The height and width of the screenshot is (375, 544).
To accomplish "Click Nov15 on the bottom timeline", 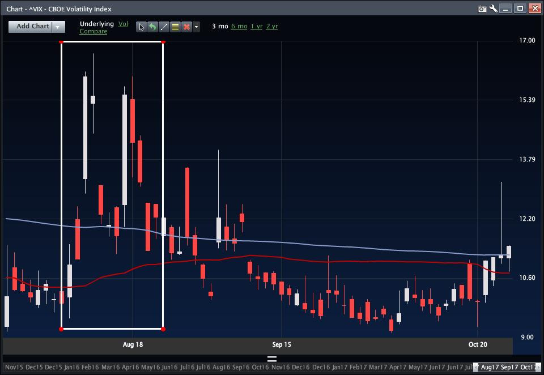I will [14, 367].
